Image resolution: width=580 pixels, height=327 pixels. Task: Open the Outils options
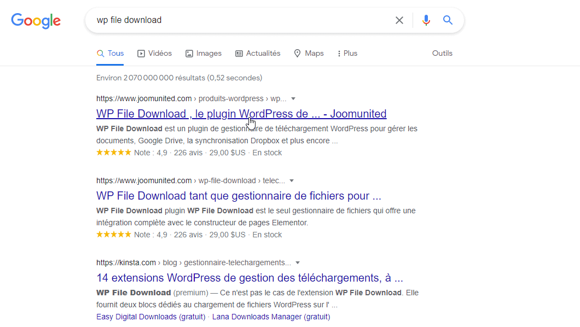point(443,54)
